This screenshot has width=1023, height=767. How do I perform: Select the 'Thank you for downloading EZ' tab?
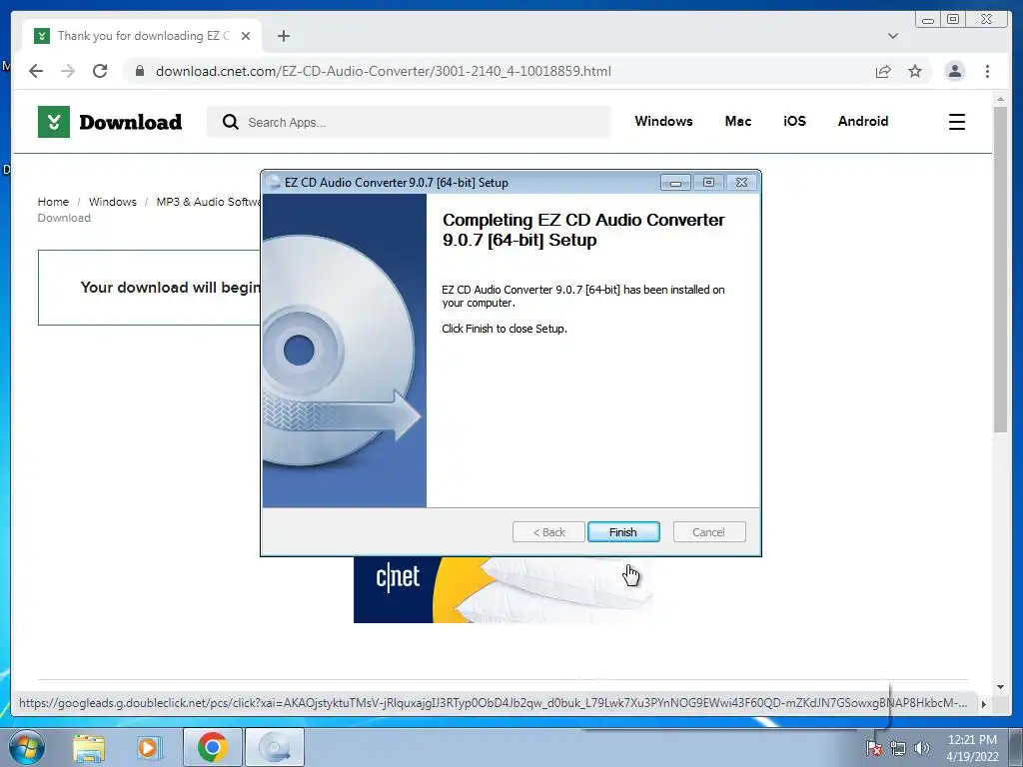point(142,36)
